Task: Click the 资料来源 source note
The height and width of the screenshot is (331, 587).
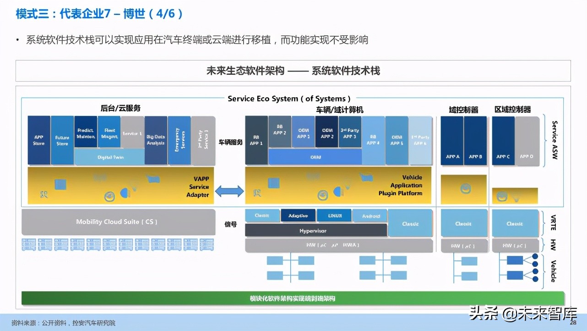Action: tap(63, 323)
